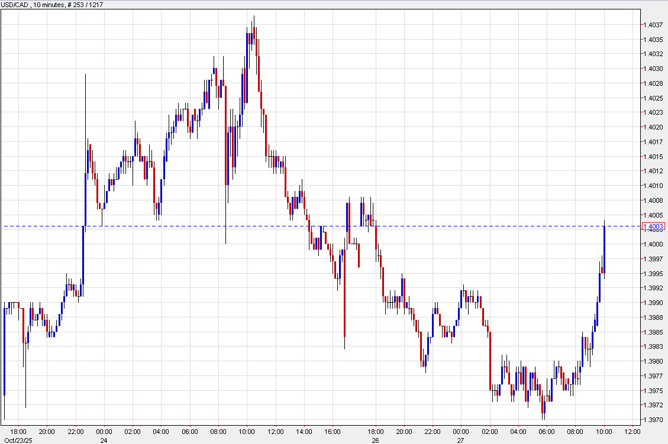Click the date label 24 on time axis
The image size is (668, 444).
tap(104, 439)
